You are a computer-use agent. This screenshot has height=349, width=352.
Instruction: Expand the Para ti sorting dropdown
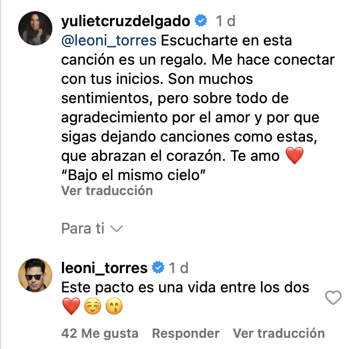(92, 229)
